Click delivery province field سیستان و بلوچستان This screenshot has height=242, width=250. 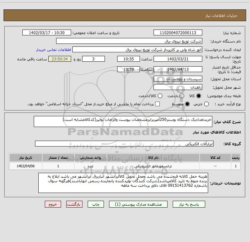click(178, 79)
